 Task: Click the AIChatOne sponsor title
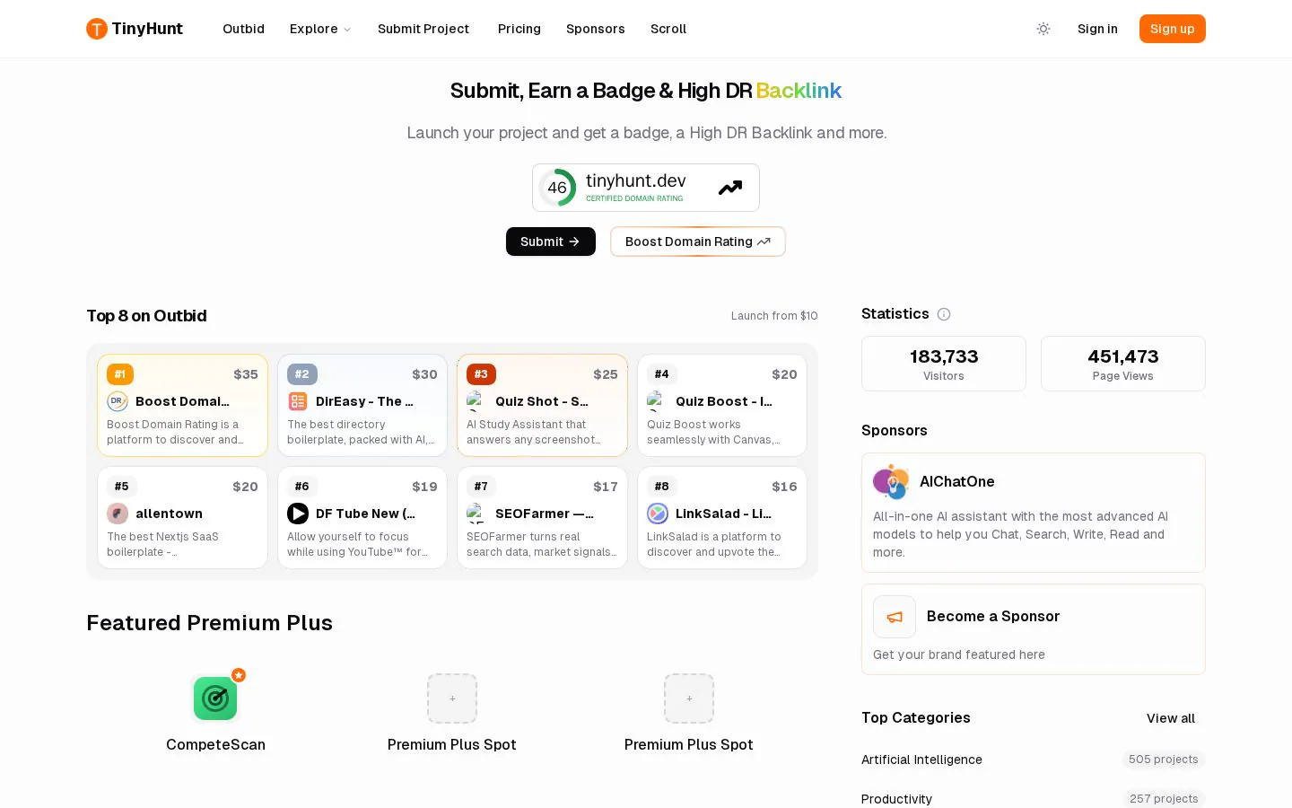(957, 482)
